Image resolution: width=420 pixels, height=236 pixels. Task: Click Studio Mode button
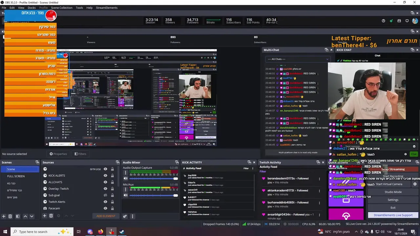(x=393, y=192)
